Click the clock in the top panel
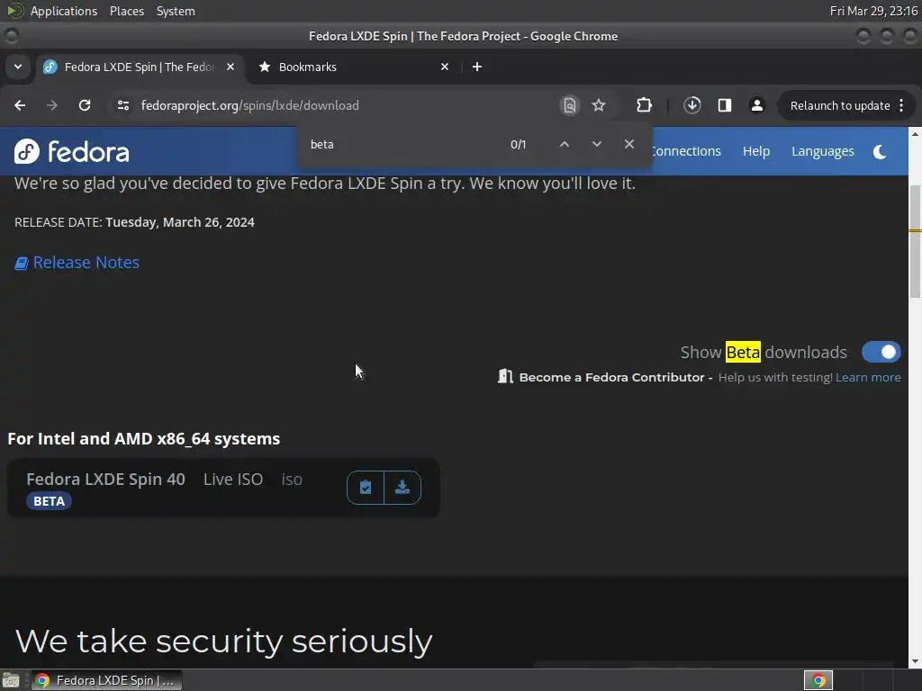This screenshot has width=922, height=691. tap(873, 11)
